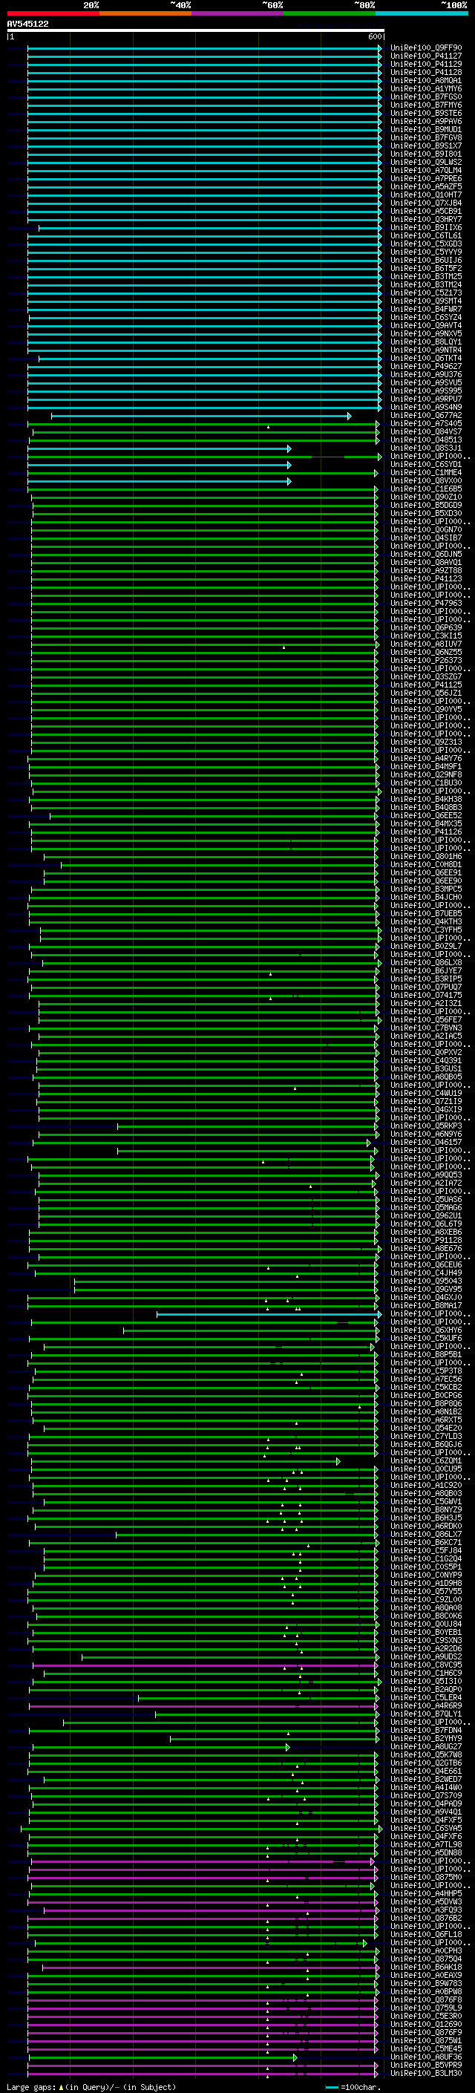Choose hit UniRef100_Q0GN70
The image size is (475, 2093).
(x=425, y=530)
